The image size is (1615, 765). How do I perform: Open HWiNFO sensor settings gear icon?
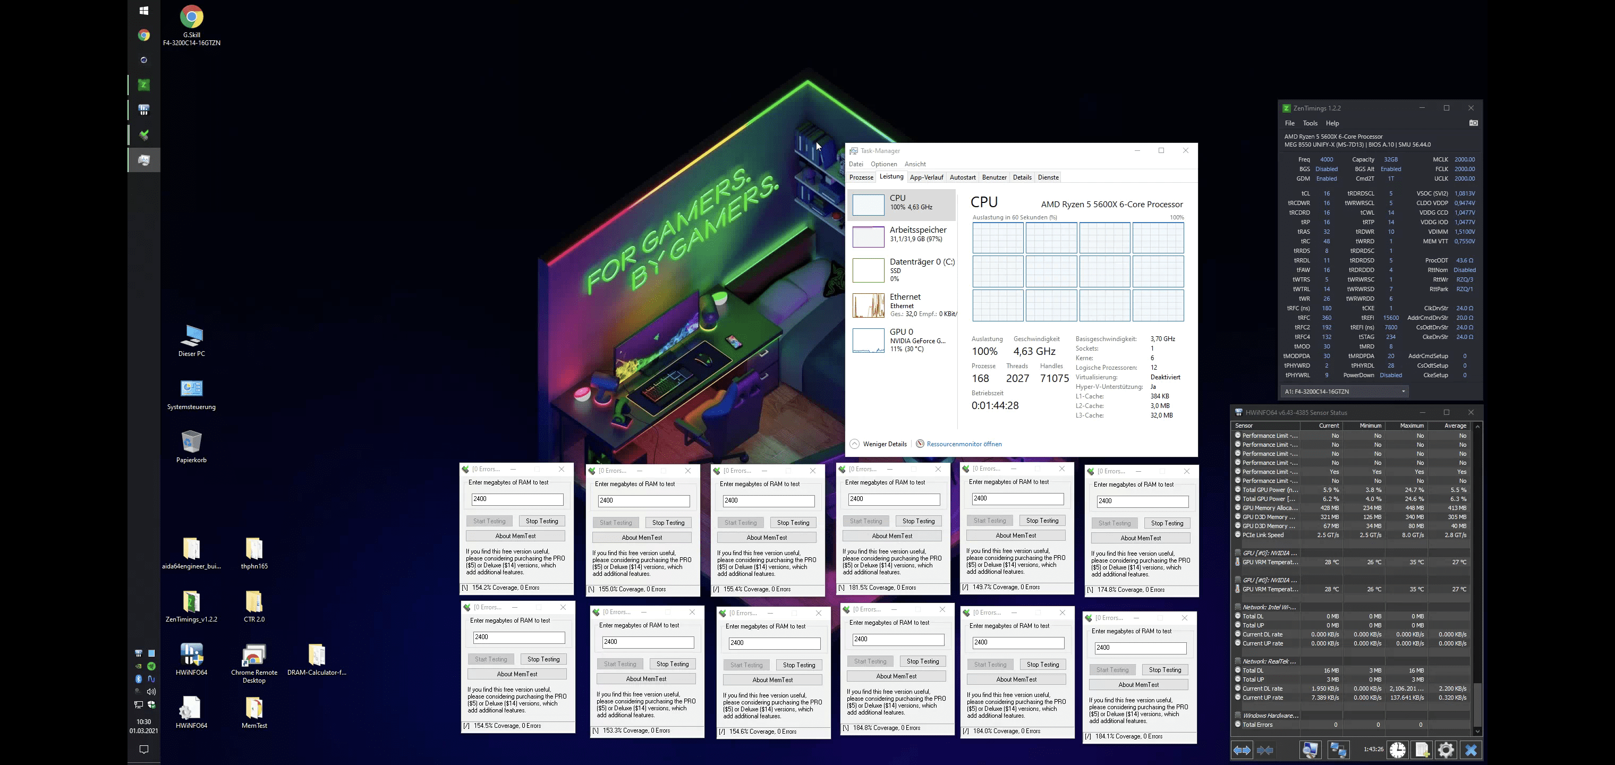tap(1446, 750)
